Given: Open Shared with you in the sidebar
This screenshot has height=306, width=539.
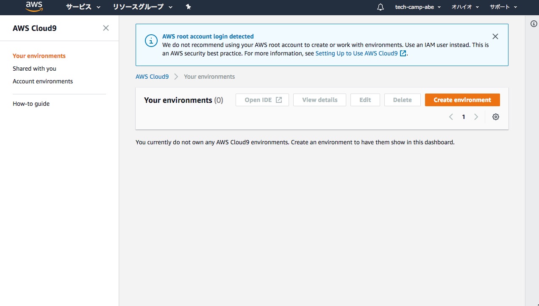Looking at the screenshot, I should [x=34, y=69].
